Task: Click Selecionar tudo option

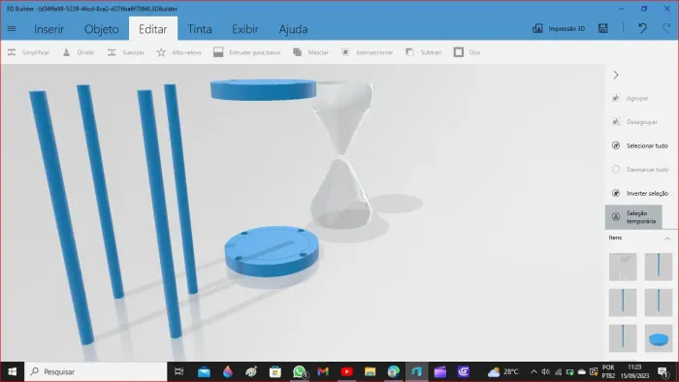Action: pyautogui.click(x=639, y=145)
